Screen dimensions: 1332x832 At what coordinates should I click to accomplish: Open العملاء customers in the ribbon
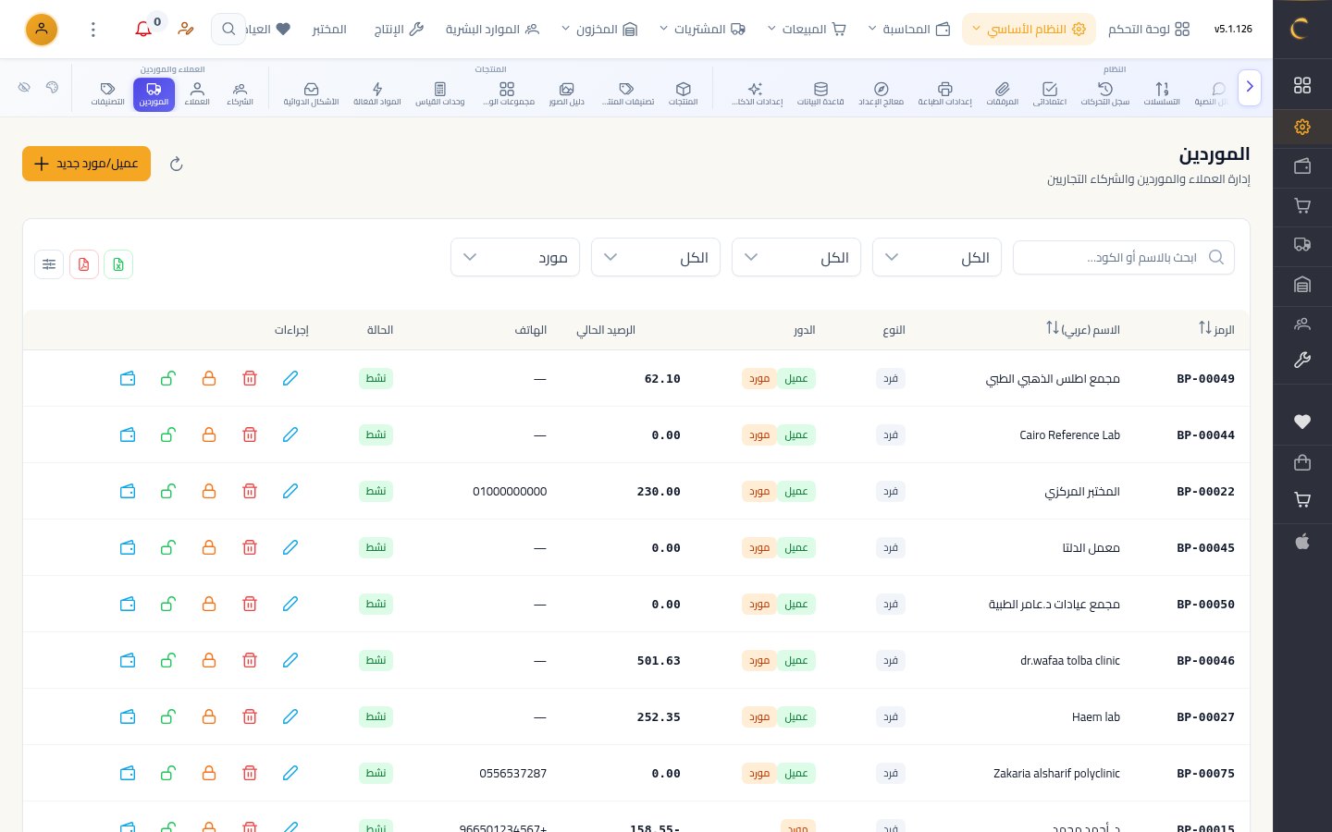coord(197,93)
